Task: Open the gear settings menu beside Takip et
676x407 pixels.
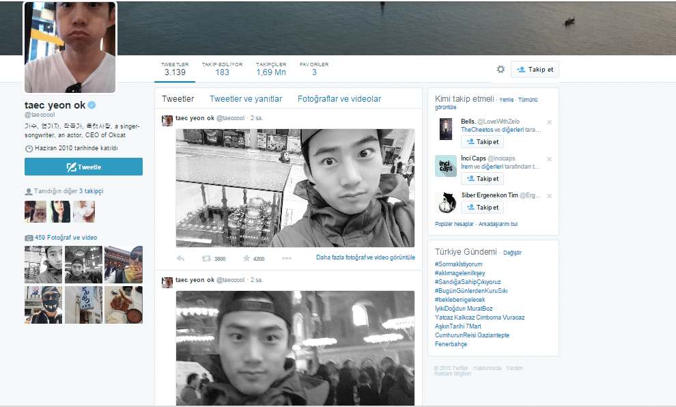Action: tap(501, 69)
